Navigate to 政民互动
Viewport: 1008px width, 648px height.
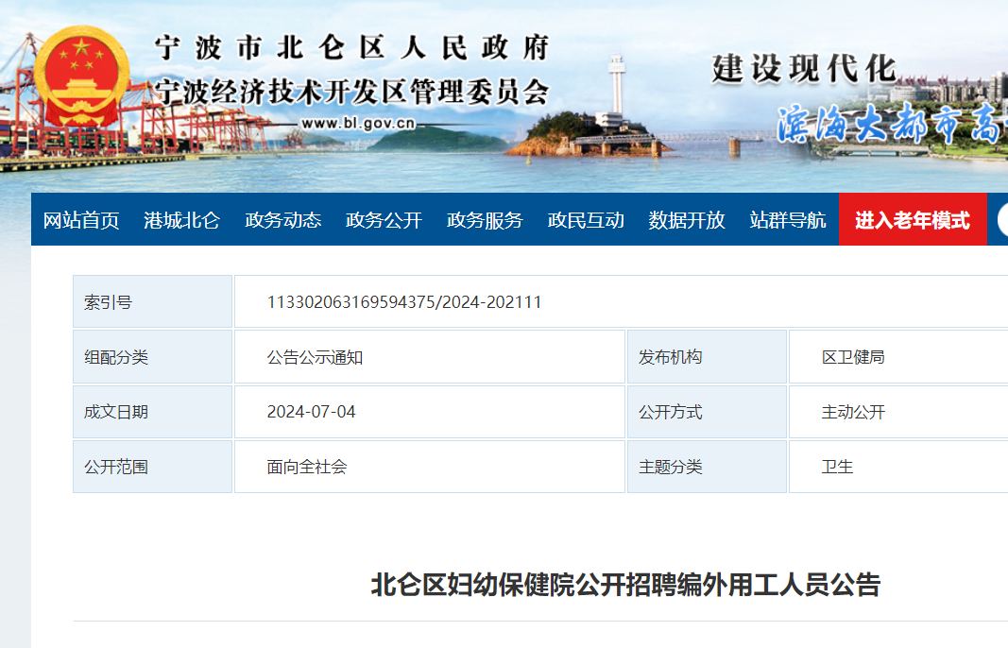[x=586, y=220]
